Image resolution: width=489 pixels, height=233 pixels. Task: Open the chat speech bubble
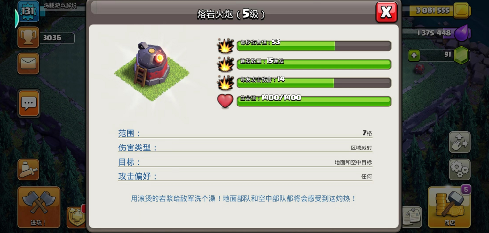[x=29, y=104]
